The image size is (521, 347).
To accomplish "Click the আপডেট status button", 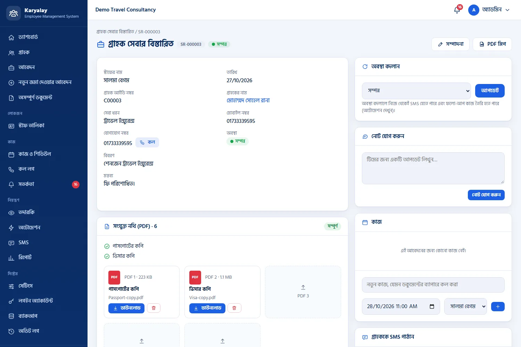I will [x=490, y=91].
